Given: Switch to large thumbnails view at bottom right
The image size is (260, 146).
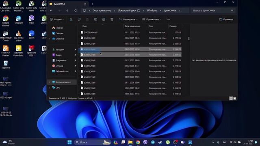Looking at the screenshot, I should (235, 98).
